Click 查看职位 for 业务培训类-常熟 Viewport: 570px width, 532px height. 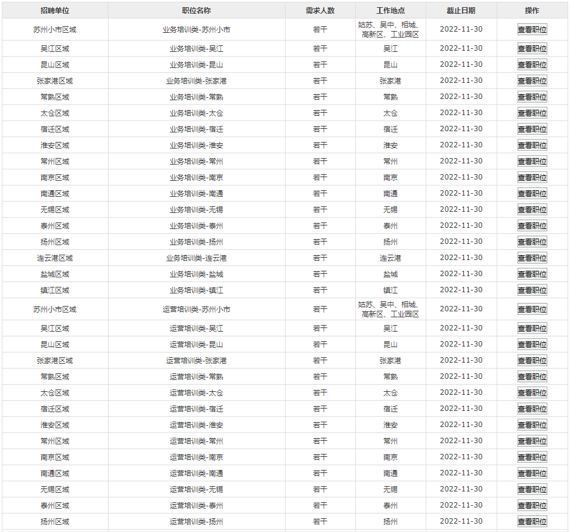[x=532, y=97]
